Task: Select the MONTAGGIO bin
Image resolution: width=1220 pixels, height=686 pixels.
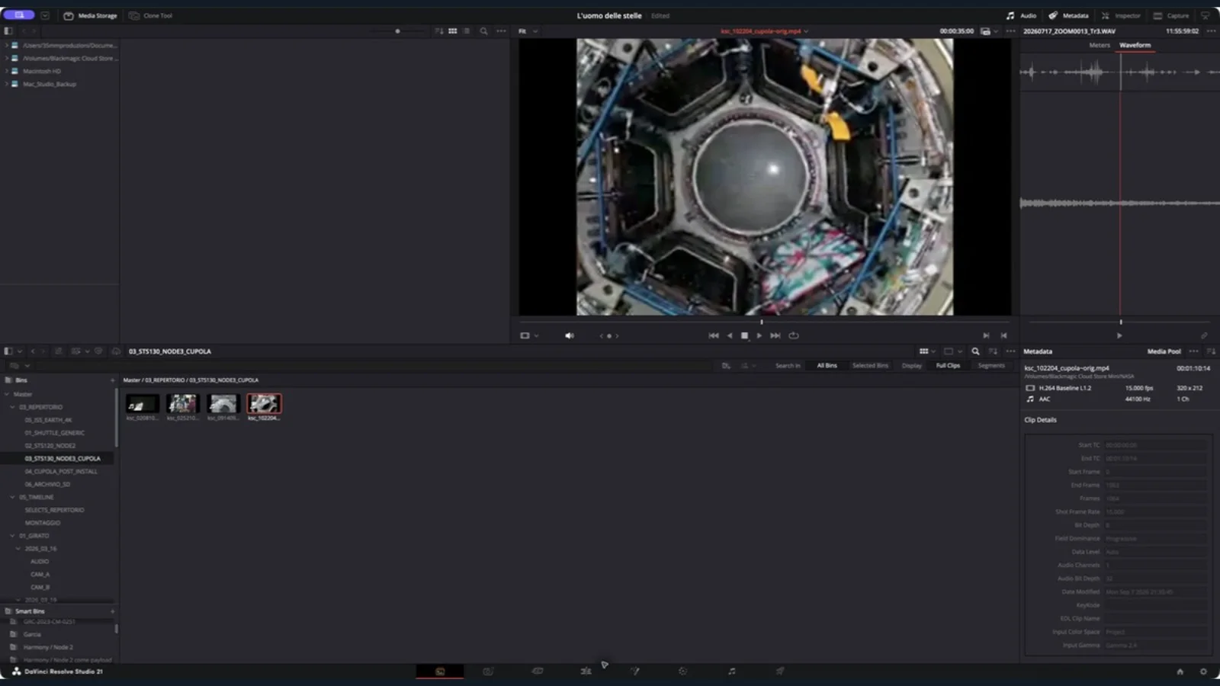Action: 43,523
